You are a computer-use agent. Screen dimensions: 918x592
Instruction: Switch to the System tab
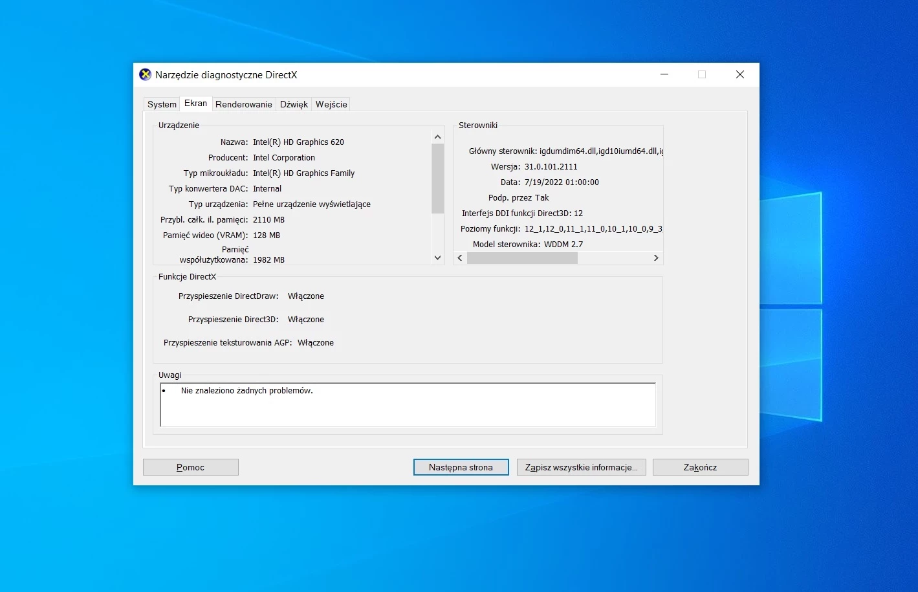click(x=162, y=104)
